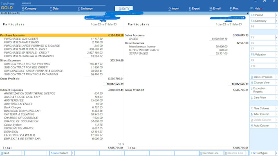278x156 pixels.
Task: Select PURCHASES-MATERIALS - CASH ledger
Action: click(x=25, y=49)
